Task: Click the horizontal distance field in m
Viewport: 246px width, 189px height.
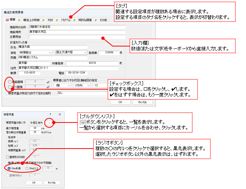Action: (x=48, y=168)
